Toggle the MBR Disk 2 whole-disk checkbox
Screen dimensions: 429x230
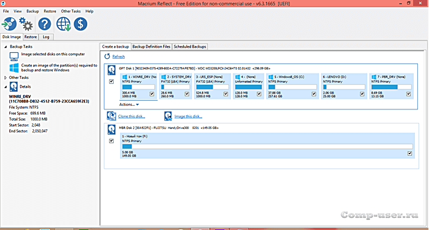[x=111, y=141]
